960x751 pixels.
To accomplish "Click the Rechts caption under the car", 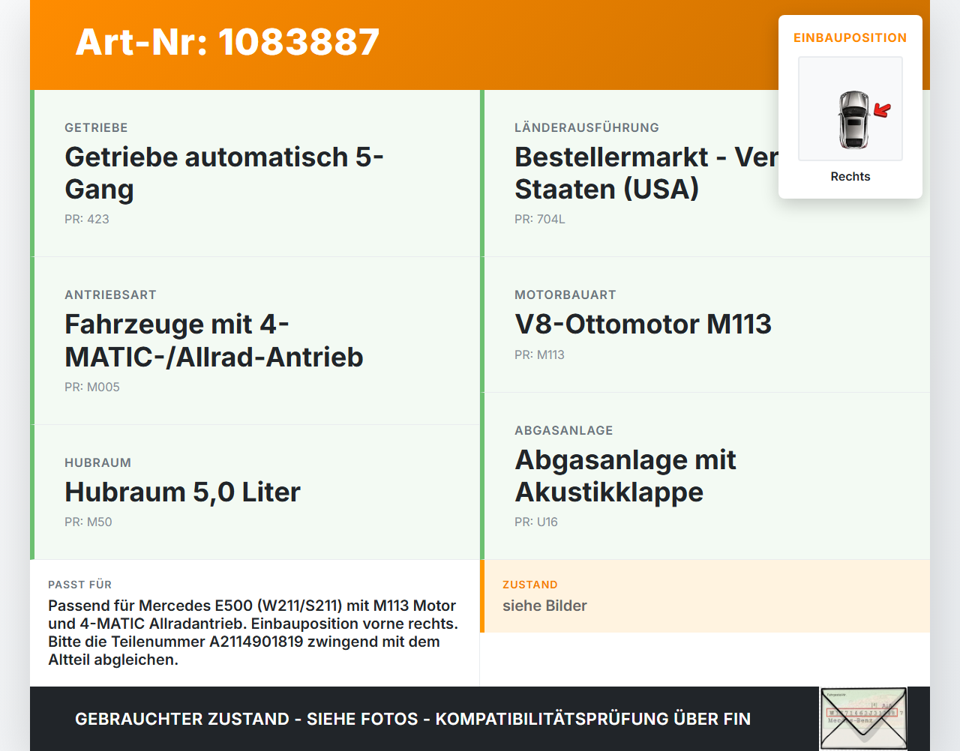I will click(850, 176).
